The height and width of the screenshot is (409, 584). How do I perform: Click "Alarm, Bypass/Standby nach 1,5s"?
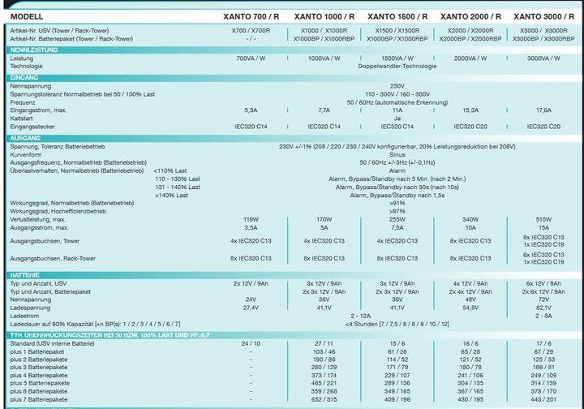pos(397,196)
